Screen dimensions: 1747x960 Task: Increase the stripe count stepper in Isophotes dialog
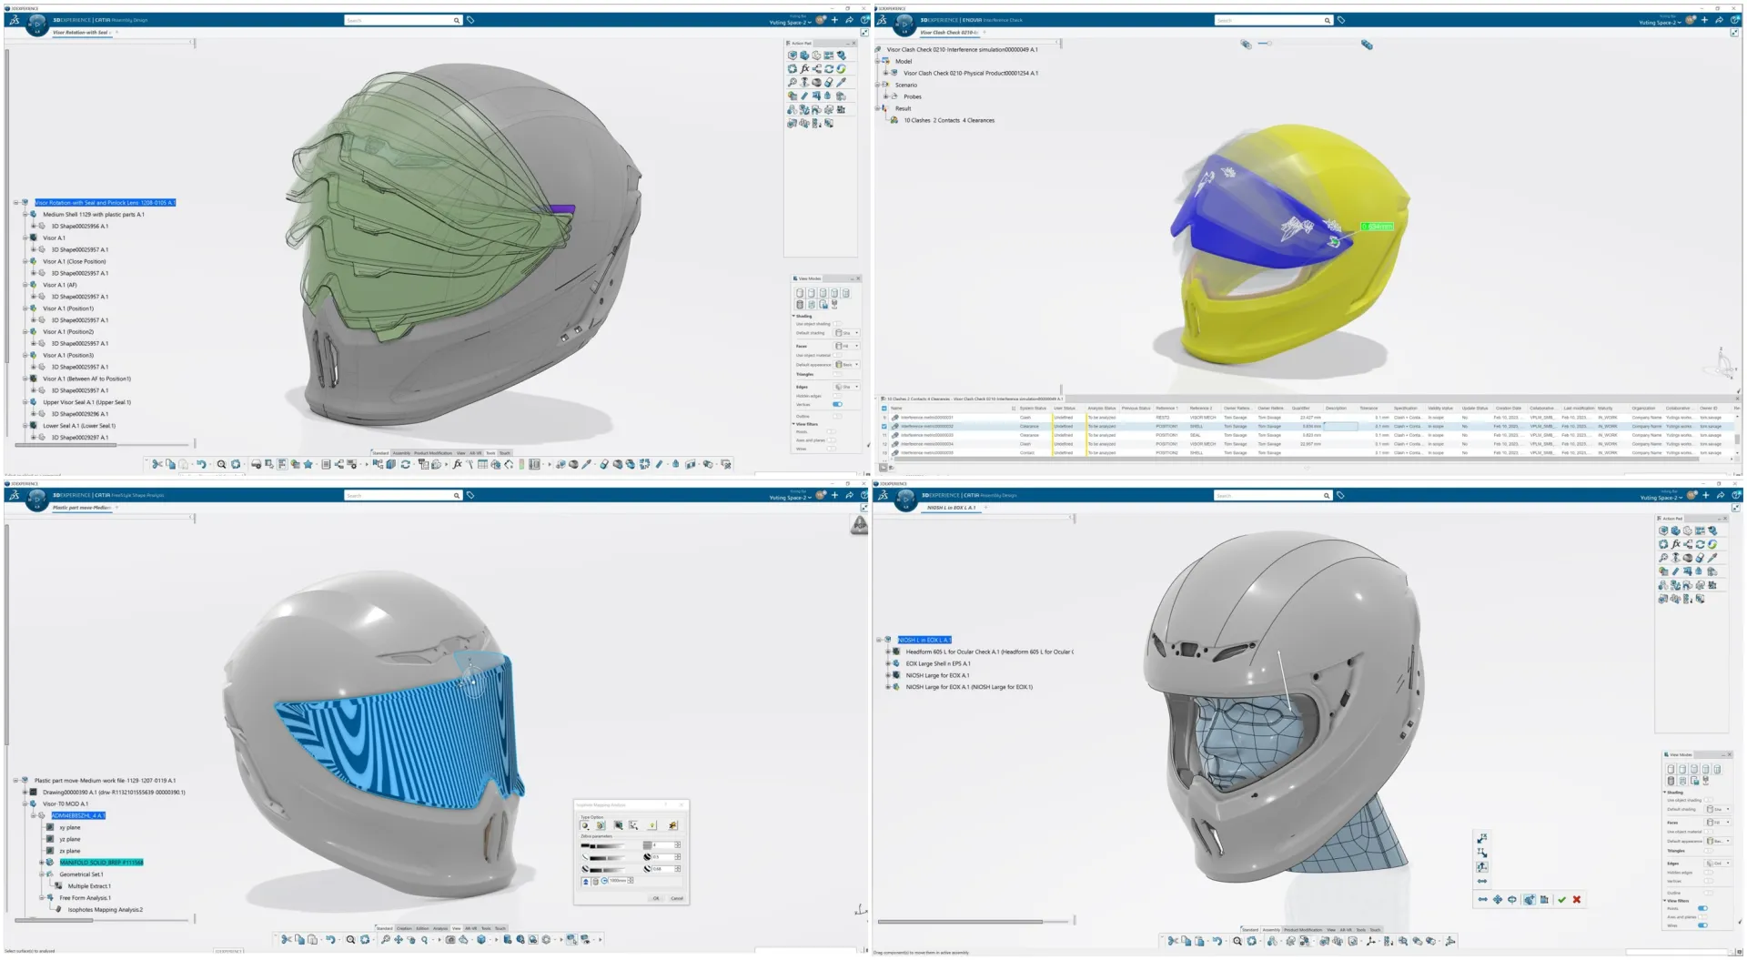[677, 844]
